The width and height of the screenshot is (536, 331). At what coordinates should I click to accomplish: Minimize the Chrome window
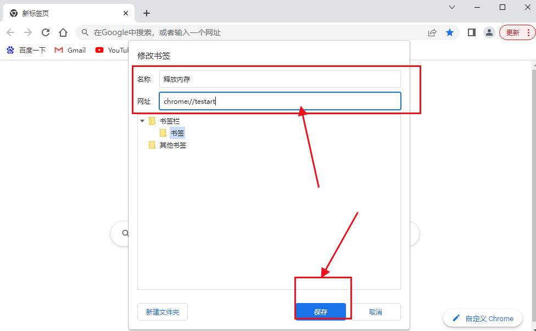(x=477, y=7)
